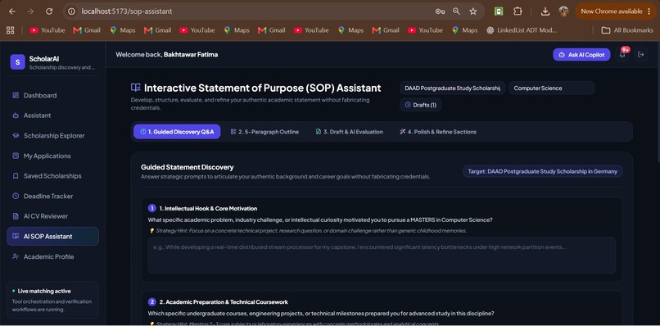Open the first Maps bookmark
This screenshot has height=326, width=660.
click(x=123, y=30)
